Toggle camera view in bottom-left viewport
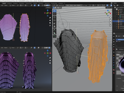 [x=50, y=63]
